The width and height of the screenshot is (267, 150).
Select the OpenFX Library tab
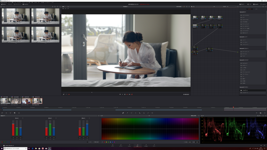[249, 9]
